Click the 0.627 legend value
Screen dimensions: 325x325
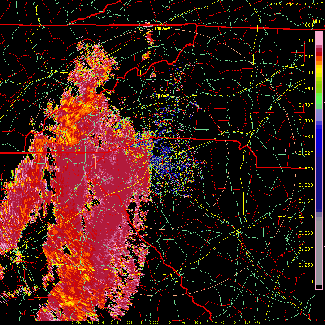[306, 153]
